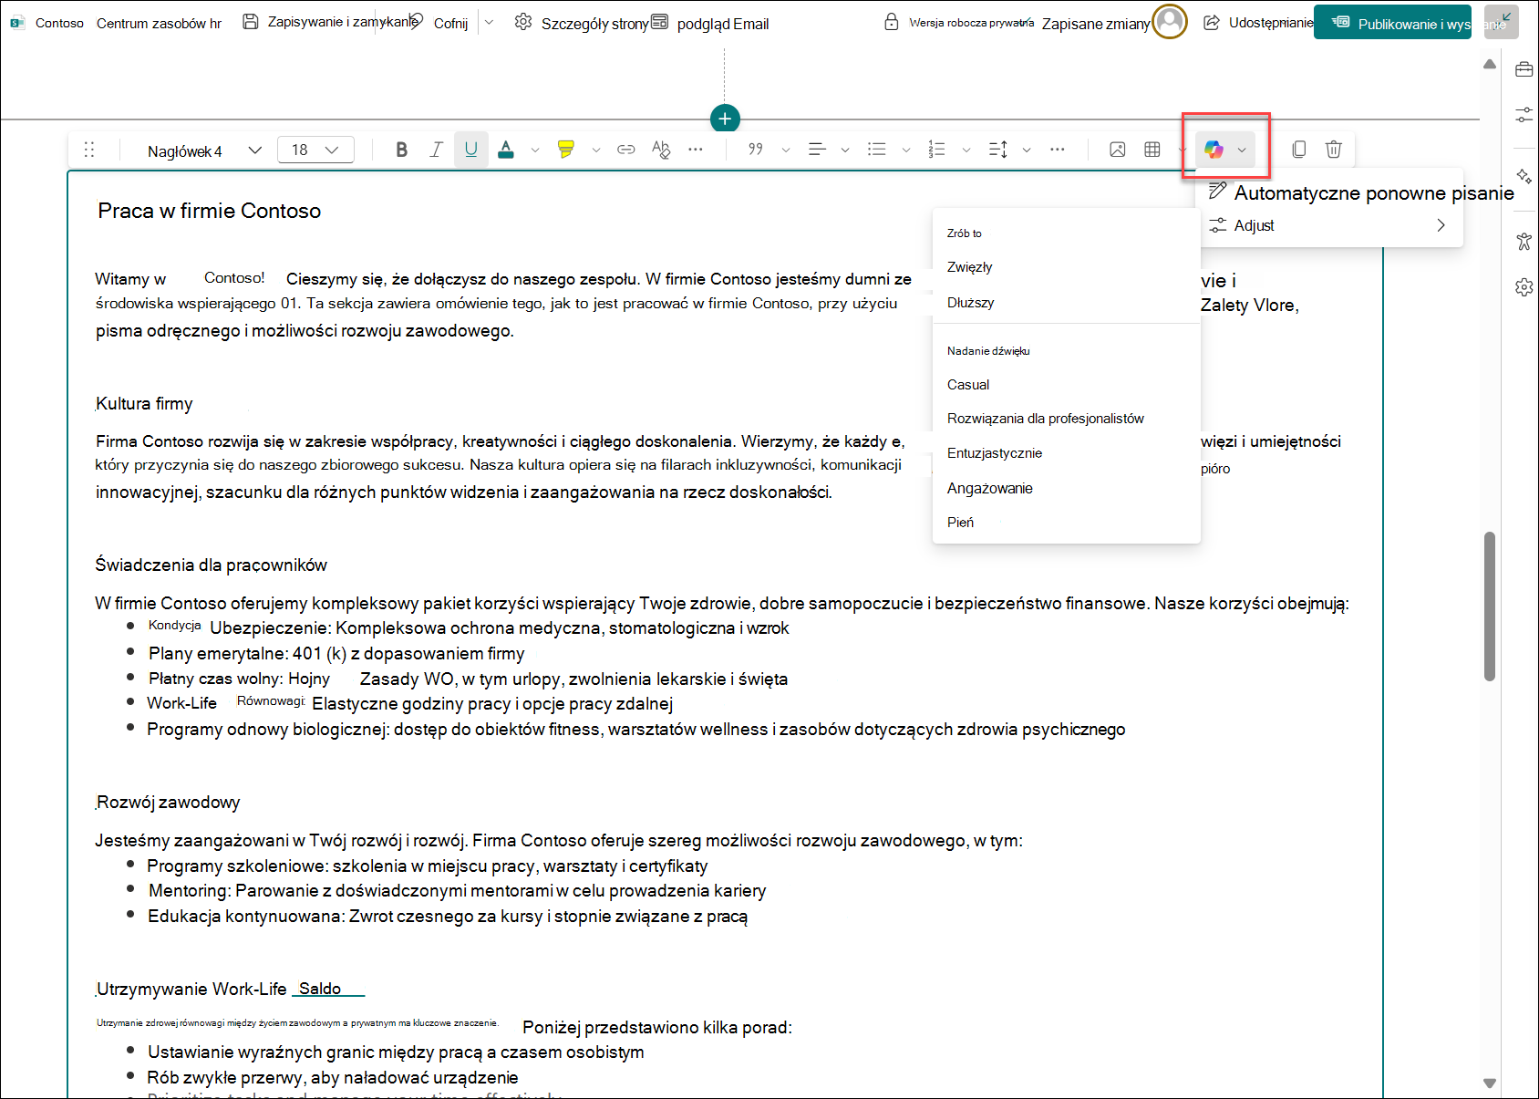The image size is (1539, 1099).
Task: Click Publikowanie publish button
Action: click(1392, 23)
